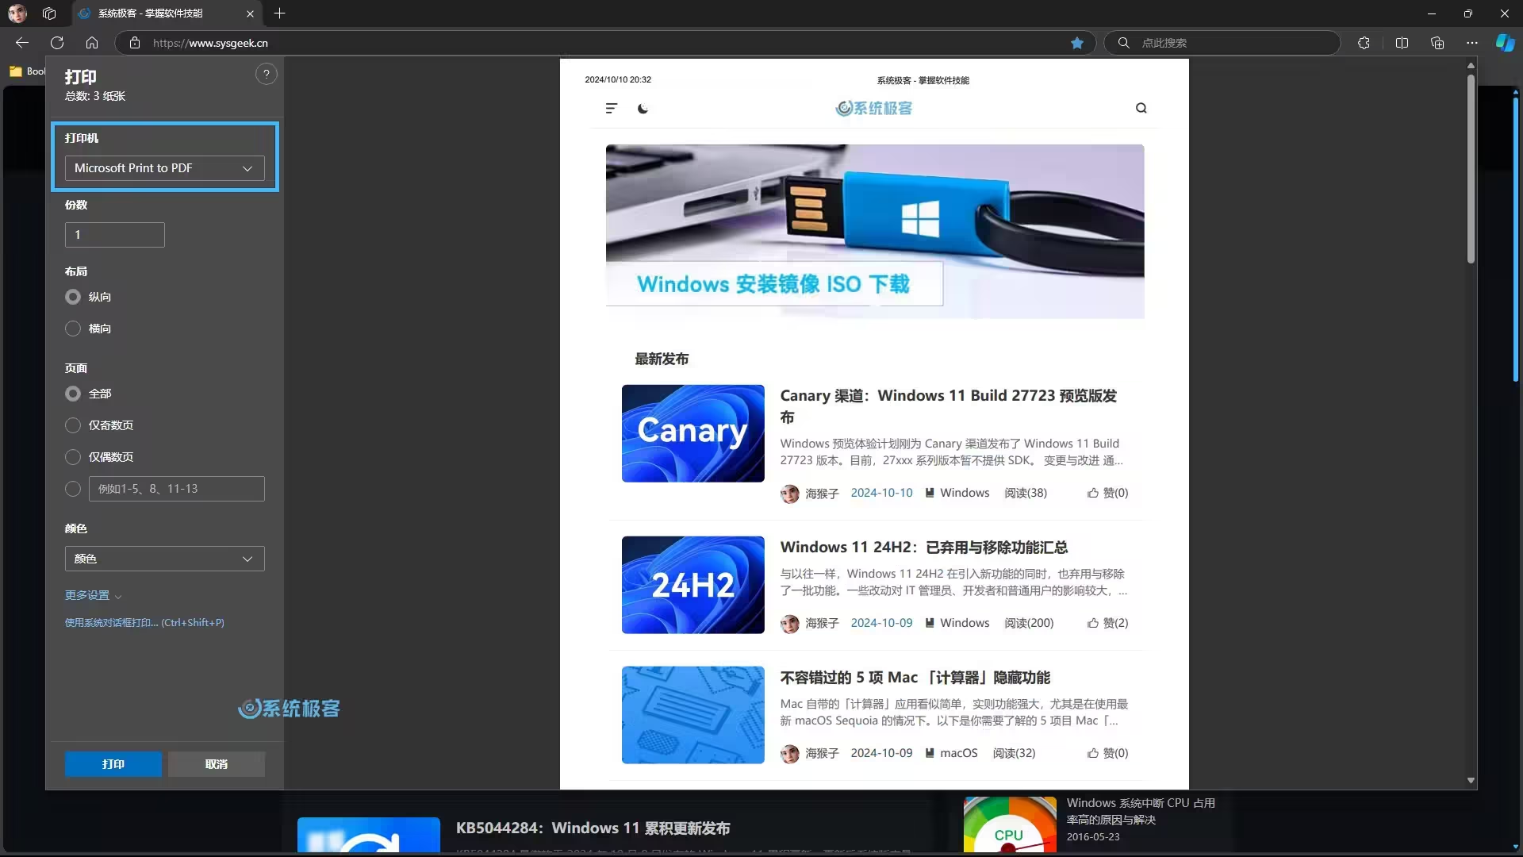Select the 横向 landscape layout option
The width and height of the screenshot is (1523, 857).
coord(73,329)
